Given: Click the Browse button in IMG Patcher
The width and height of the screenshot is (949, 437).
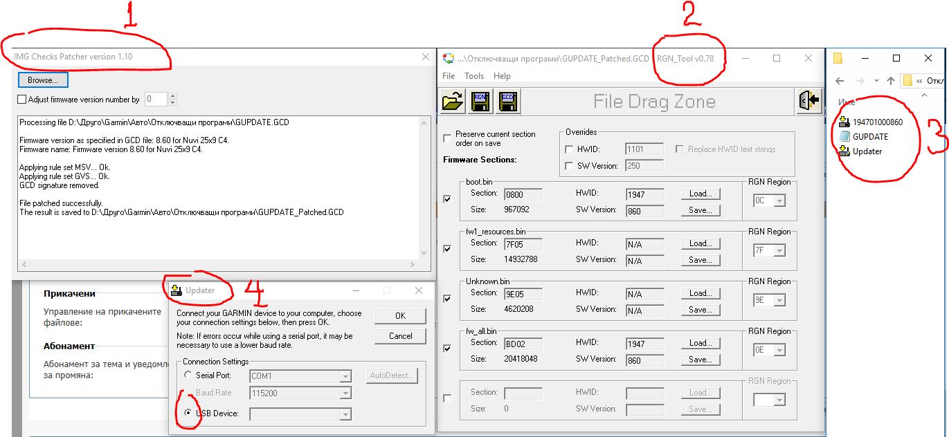Looking at the screenshot, I should coord(43,80).
